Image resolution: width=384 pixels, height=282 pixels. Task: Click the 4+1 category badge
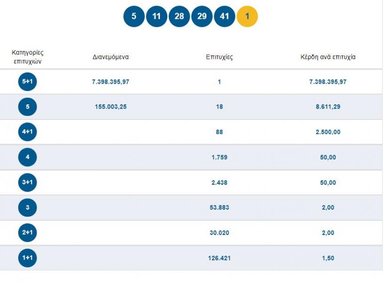point(27,132)
